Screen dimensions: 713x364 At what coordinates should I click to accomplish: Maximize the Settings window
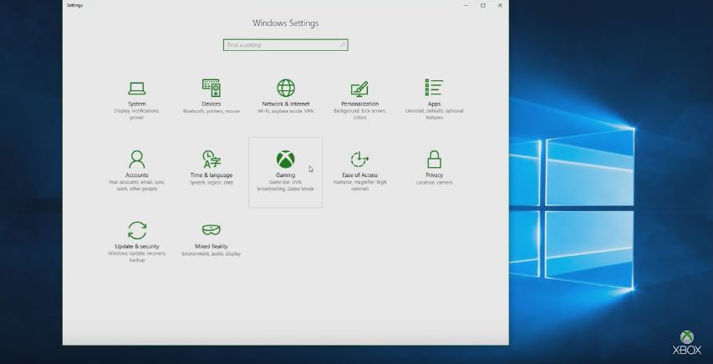click(x=483, y=5)
